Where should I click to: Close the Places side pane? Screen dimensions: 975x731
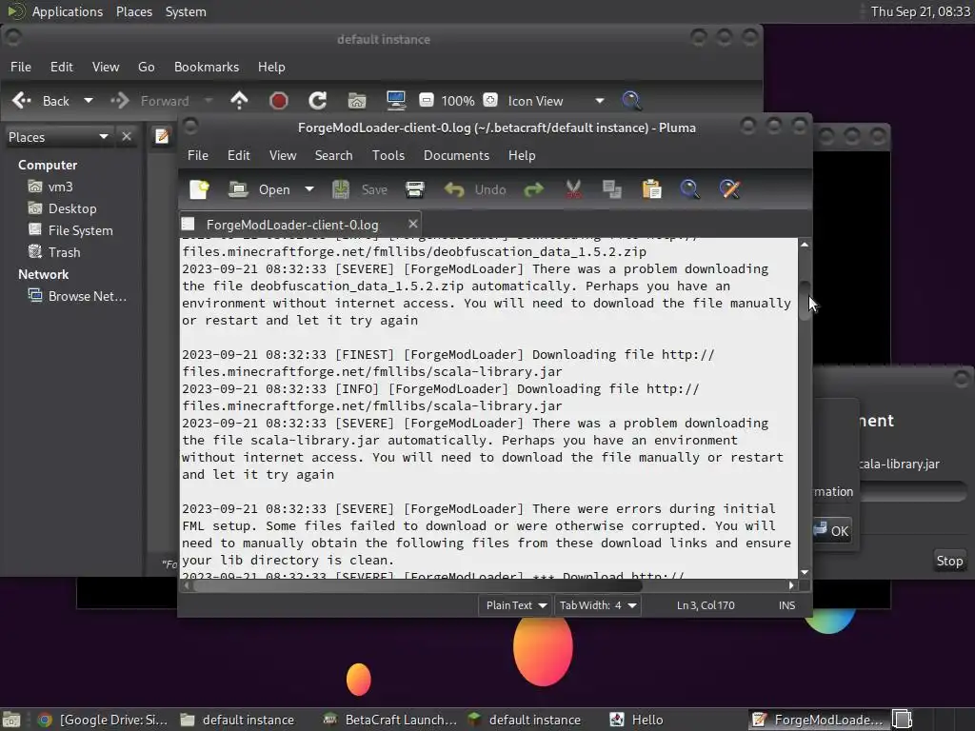coord(127,136)
